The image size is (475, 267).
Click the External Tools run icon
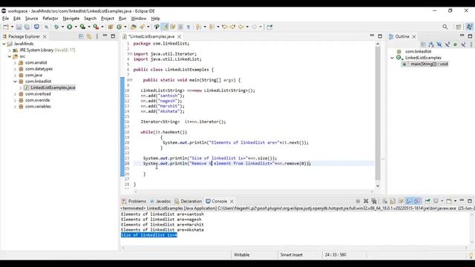(x=96, y=27)
